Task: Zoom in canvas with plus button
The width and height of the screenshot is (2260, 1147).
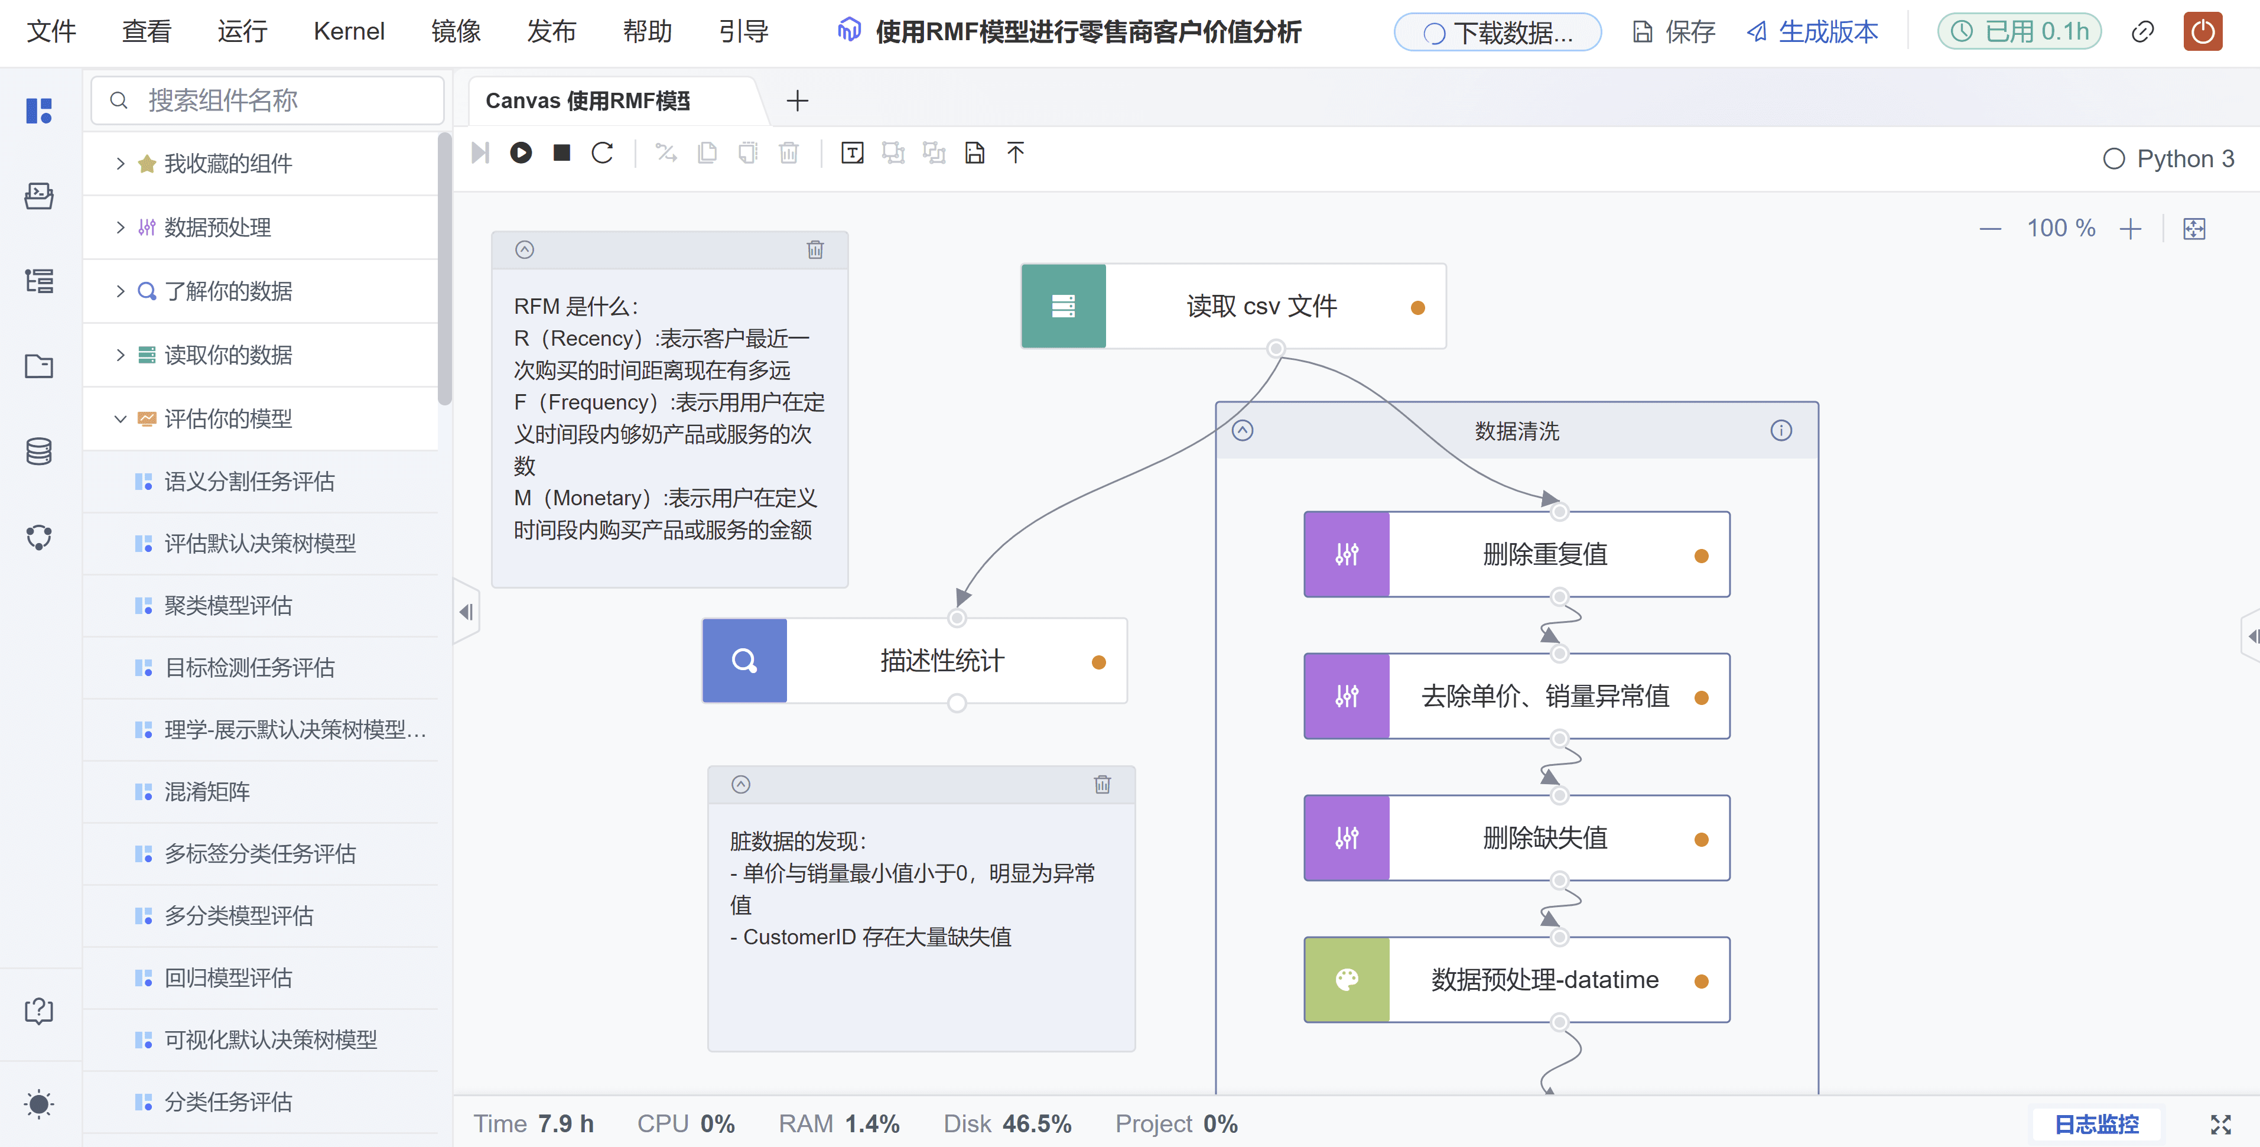Action: [2130, 229]
